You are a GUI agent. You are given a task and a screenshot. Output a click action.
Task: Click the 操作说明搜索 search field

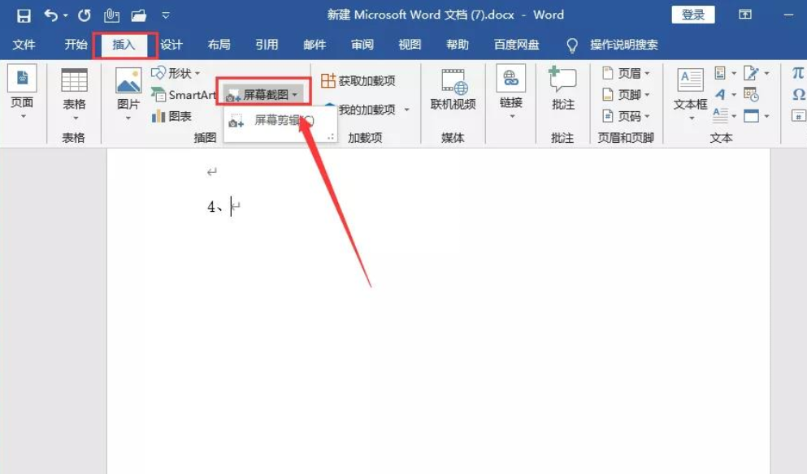[x=623, y=45]
